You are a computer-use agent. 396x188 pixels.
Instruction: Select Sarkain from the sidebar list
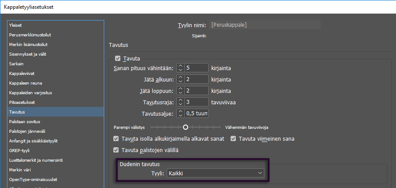tap(16, 64)
